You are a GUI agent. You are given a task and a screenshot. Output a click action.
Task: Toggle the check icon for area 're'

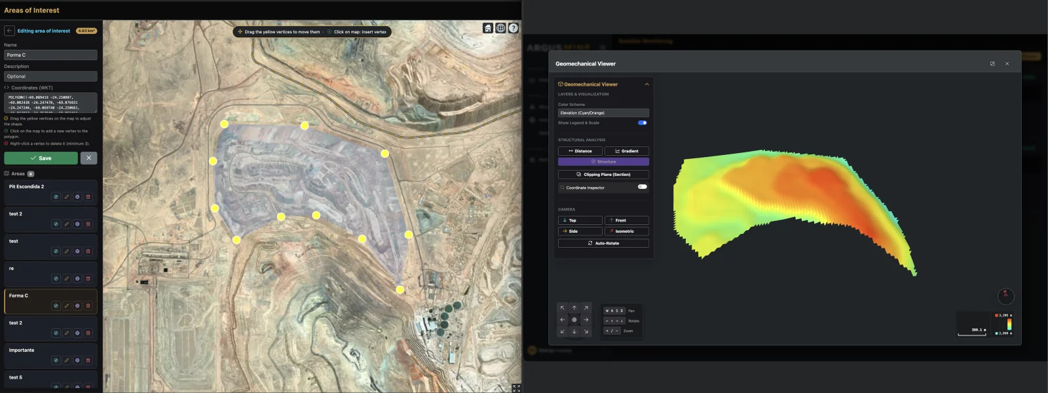click(56, 279)
